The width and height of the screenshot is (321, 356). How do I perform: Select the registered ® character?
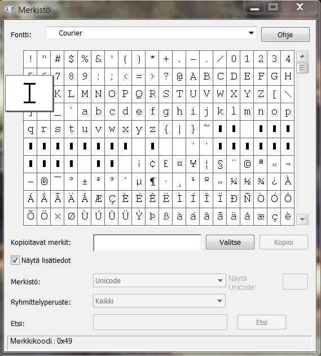[x=44, y=182]
